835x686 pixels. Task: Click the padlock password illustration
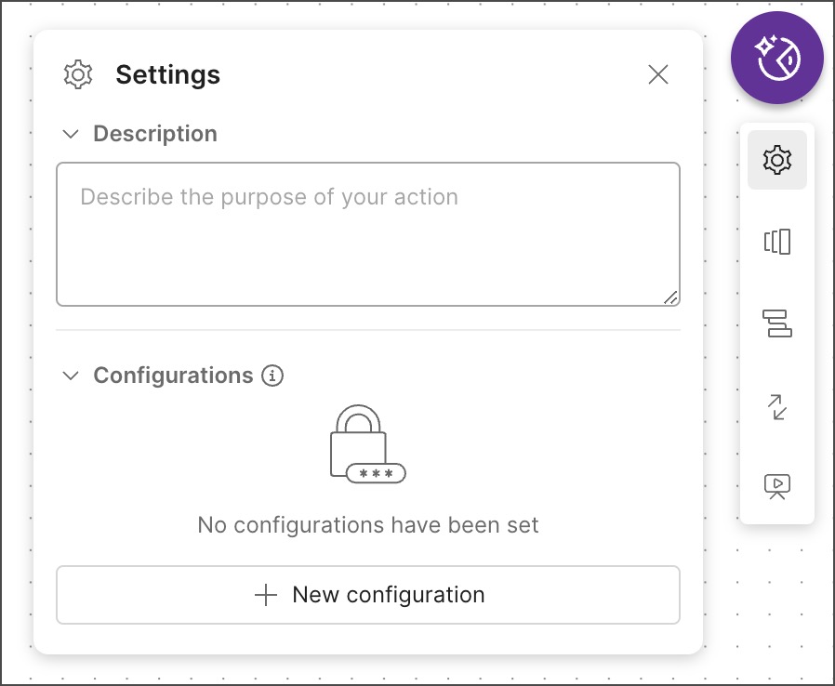coord(366,444)
